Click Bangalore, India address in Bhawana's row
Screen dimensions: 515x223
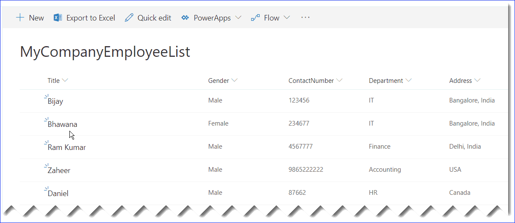[x=472, y=123]
